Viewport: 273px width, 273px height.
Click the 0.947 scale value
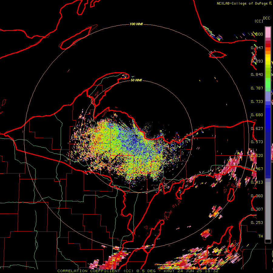click(x=257, y=48)
